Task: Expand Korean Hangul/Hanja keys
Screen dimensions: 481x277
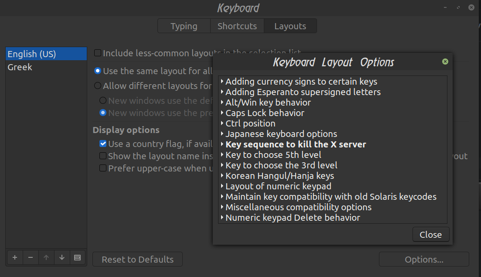Action: pyautogui.click(x=222, y=175)
